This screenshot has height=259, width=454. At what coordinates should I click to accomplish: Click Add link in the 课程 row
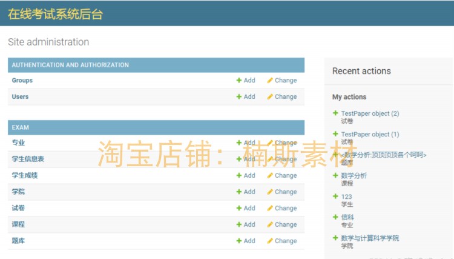(246, 224)
